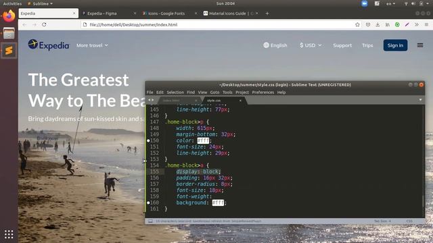Open volume control in system tray

click(413, 3)
